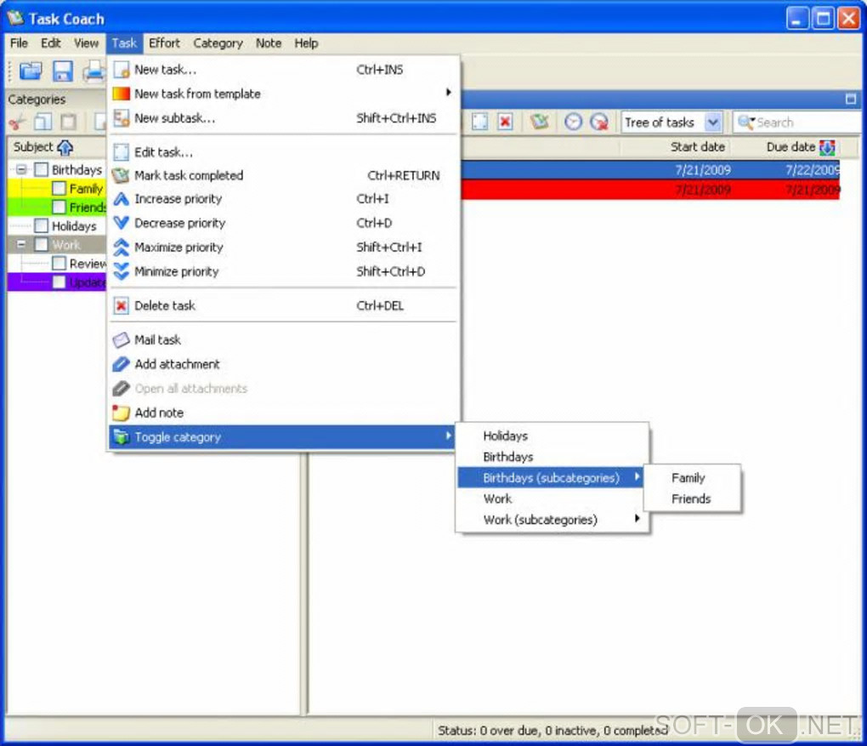Collapse the Work category tree node
The height and width of the screenshot is (746, 867).
click(x=21, y=244)
